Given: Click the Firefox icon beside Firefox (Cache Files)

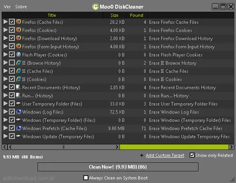Looking at the screenshot, I should click(18, 22).
